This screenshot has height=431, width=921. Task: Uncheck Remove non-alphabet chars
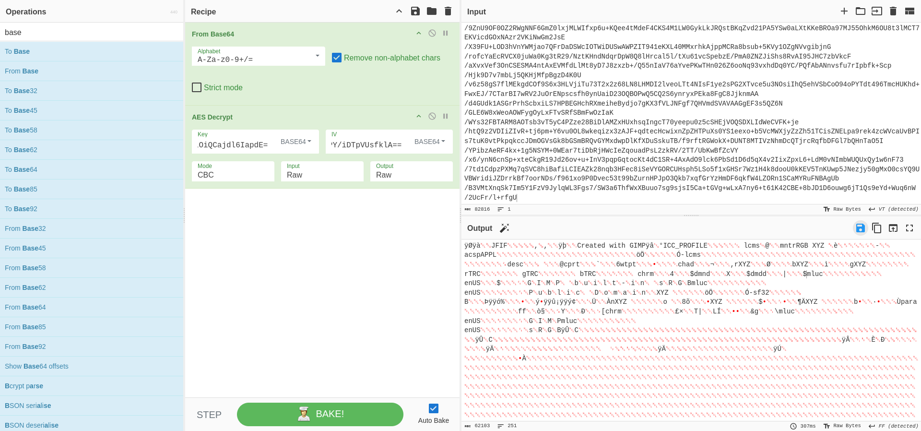337,58
